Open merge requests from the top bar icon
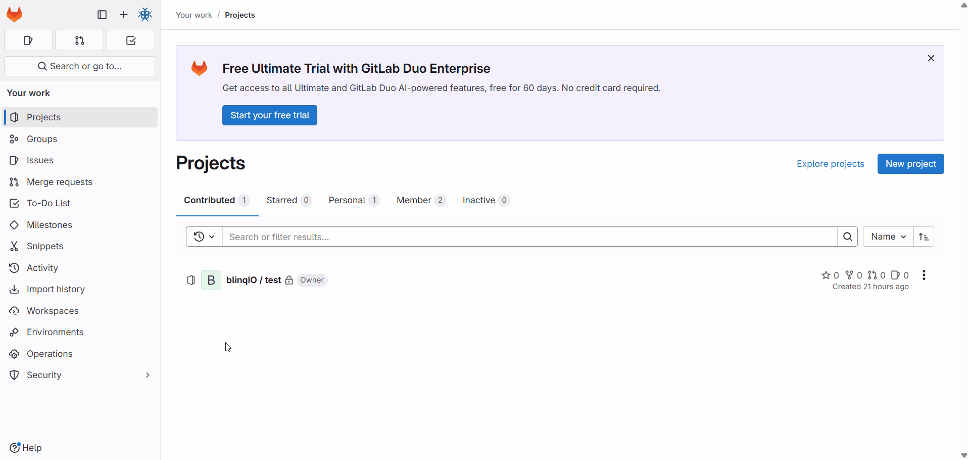The image size is (968, 460). coord(79,40)
